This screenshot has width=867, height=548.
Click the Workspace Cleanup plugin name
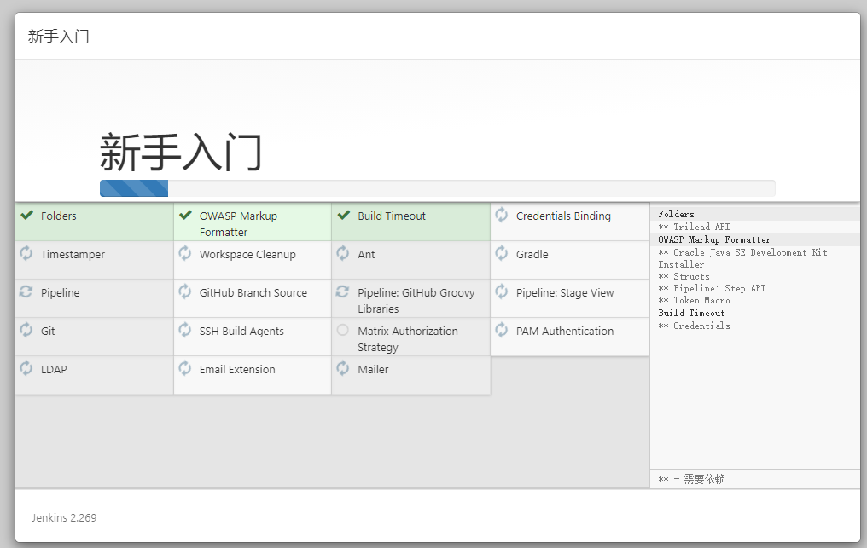click(247, 255)
